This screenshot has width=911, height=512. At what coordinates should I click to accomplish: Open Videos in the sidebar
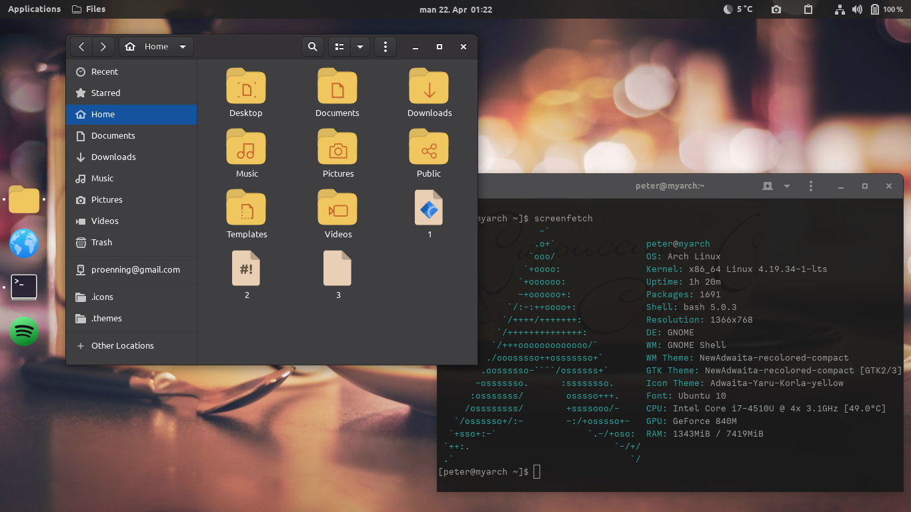click(x=131, y=221)
